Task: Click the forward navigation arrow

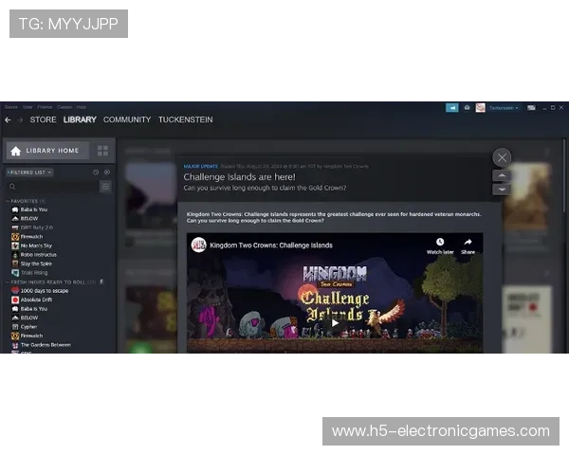Action: (20, 120)
